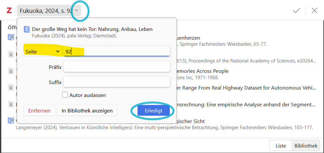324x153 pixels.
Task: Switch to Liste view mode
Action: pos(281,146)
